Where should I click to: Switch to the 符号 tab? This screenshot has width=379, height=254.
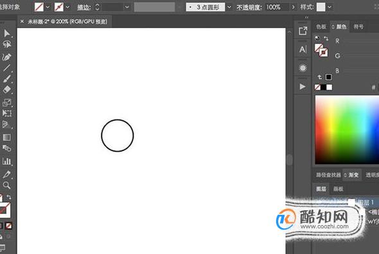[358, 27]
